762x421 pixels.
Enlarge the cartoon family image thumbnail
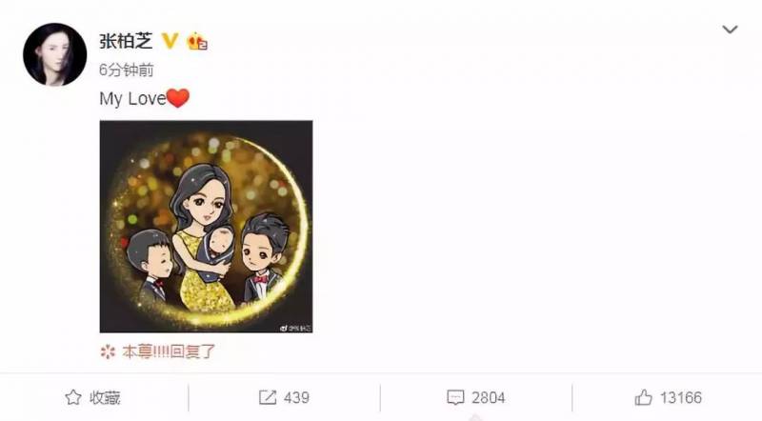(x=206, y=227)
